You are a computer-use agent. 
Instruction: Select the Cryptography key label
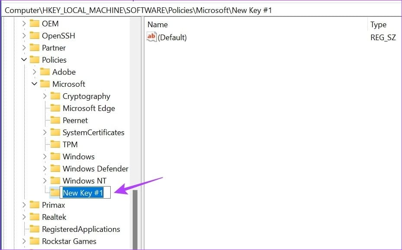click(86, 96)
